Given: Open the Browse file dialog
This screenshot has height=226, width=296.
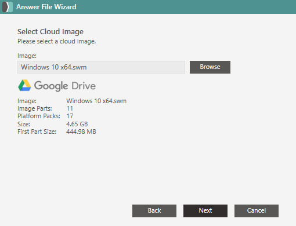Looking at the screenshot, I should 210,67.
